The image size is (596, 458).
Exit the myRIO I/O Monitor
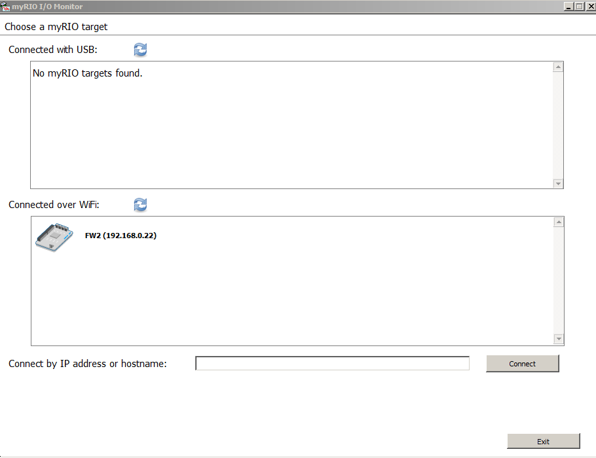pyautogui.click(x=543, y=441)
